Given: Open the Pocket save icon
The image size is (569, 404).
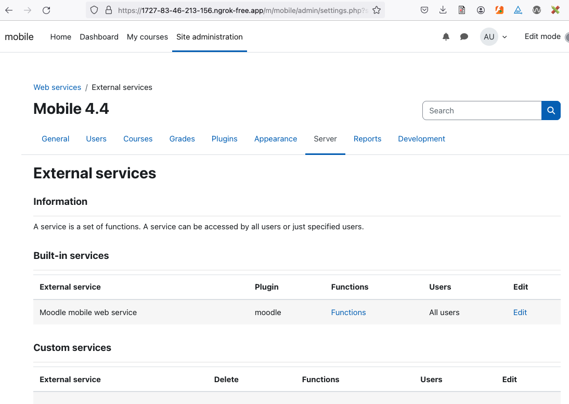Looking at the screenshot, I should [424, 10].
